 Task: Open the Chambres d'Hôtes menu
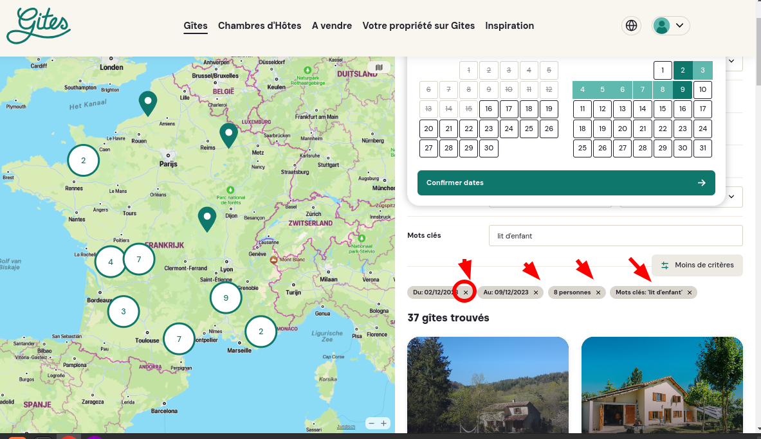point(260,26)
